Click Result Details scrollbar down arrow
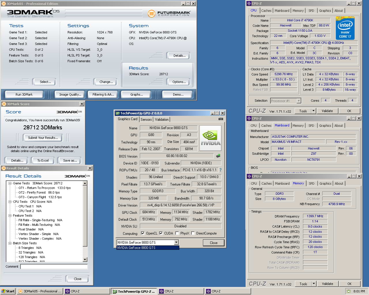 point(85,260)
